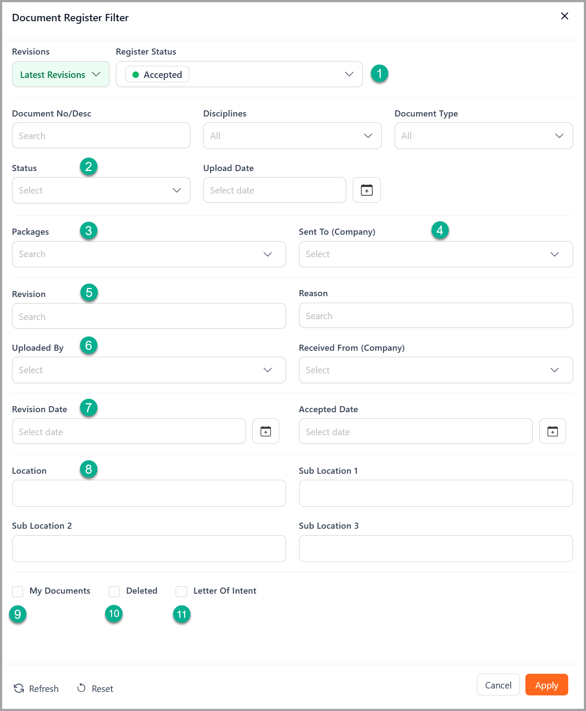
Task: Click the Cancel button
Action: click(x=498, y=685)
